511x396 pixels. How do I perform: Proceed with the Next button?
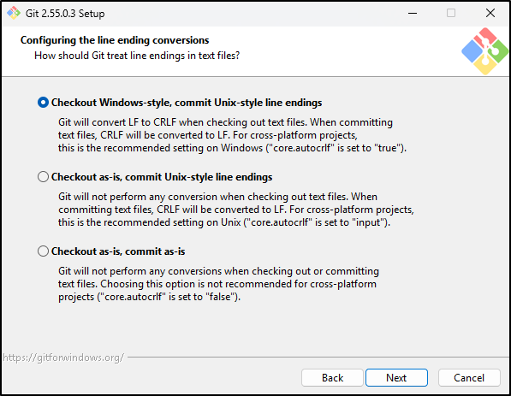pyautogui.click(x=396, y=378)
